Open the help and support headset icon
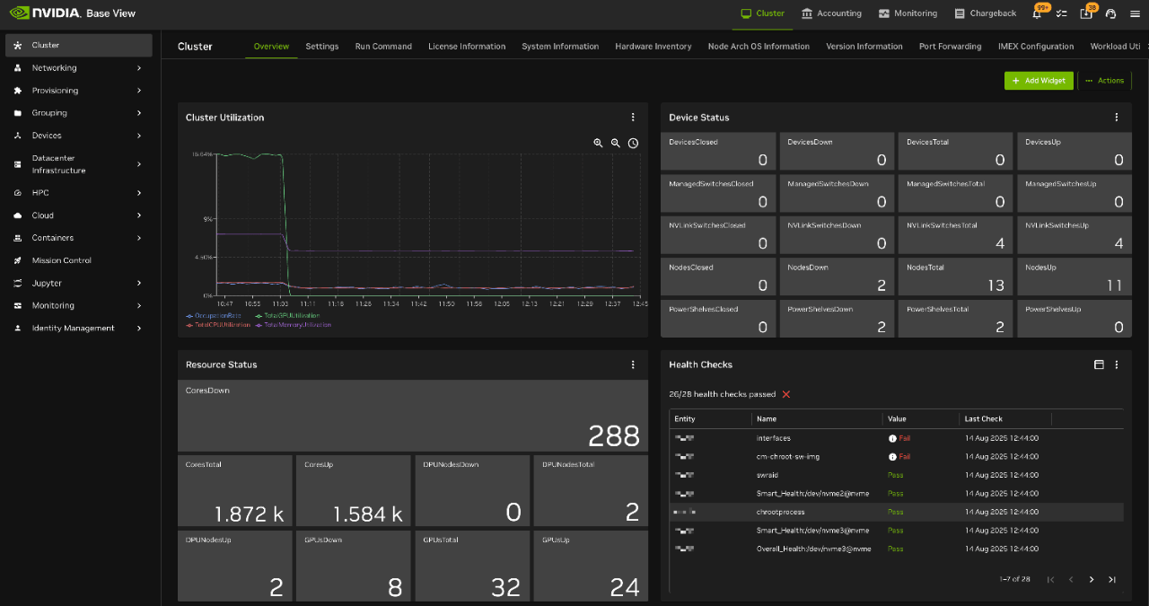The image size is (1149, 606). tap(1110, 13)
